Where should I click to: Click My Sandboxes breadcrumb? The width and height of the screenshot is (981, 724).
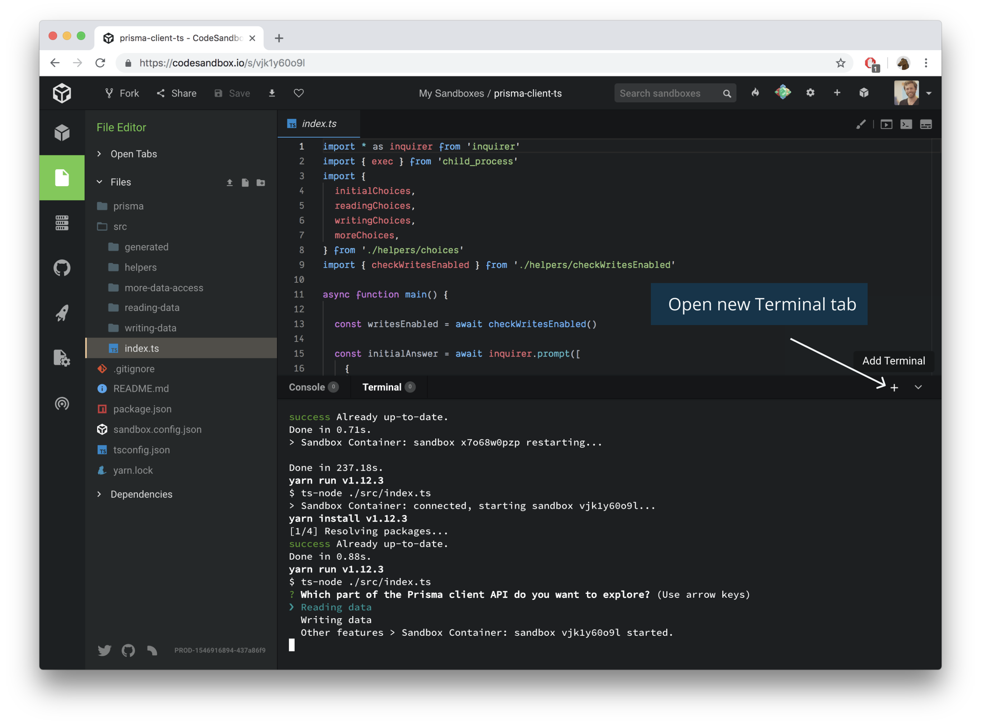tap(451, 93)
